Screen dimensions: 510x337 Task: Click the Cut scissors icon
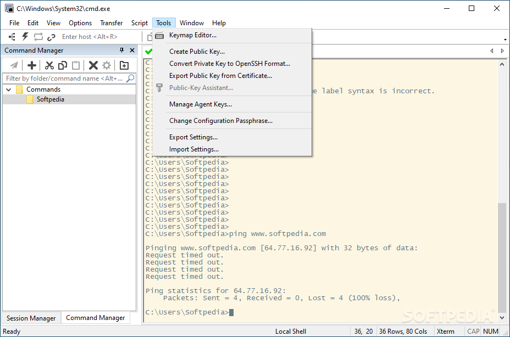[49, 65]
